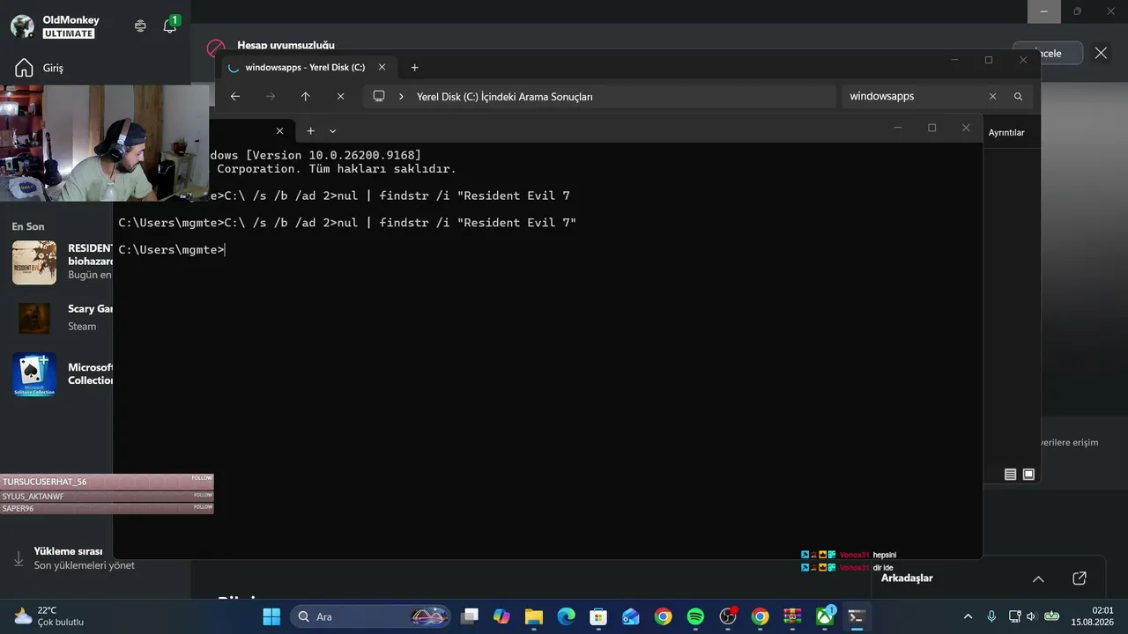
Task: Click the taskbar Ara search box
Action: click(371, 616)
